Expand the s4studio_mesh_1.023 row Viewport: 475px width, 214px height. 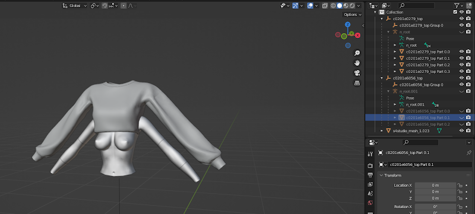(x=382, y=131)
